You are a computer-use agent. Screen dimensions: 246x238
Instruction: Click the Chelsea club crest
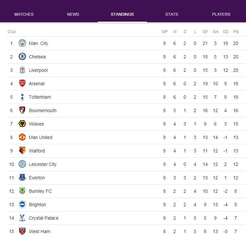(x=22, y=57)
